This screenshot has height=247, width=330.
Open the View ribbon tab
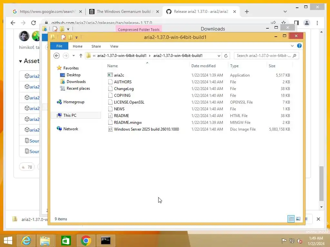[x=114, y=46]
